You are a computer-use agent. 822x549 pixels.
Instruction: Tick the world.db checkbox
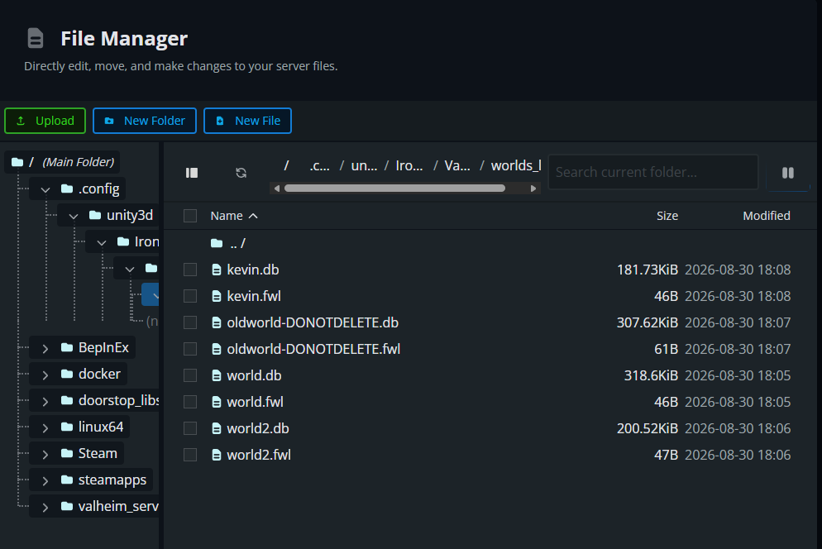tap(190, 375)
